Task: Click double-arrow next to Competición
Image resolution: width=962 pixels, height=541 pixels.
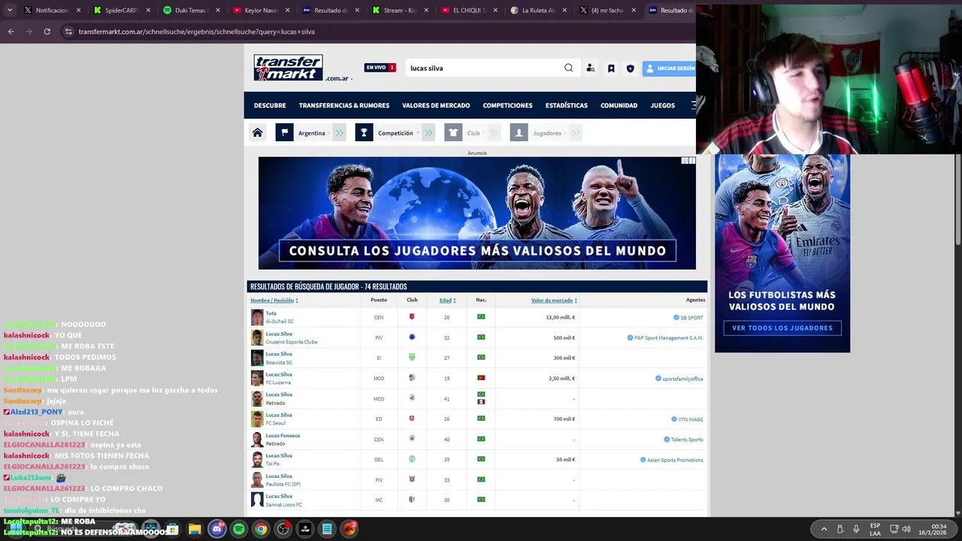Action: coord(428,133)
